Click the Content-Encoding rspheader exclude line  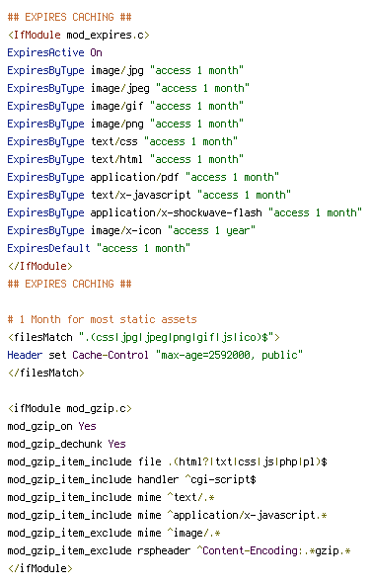pos(179,550)
